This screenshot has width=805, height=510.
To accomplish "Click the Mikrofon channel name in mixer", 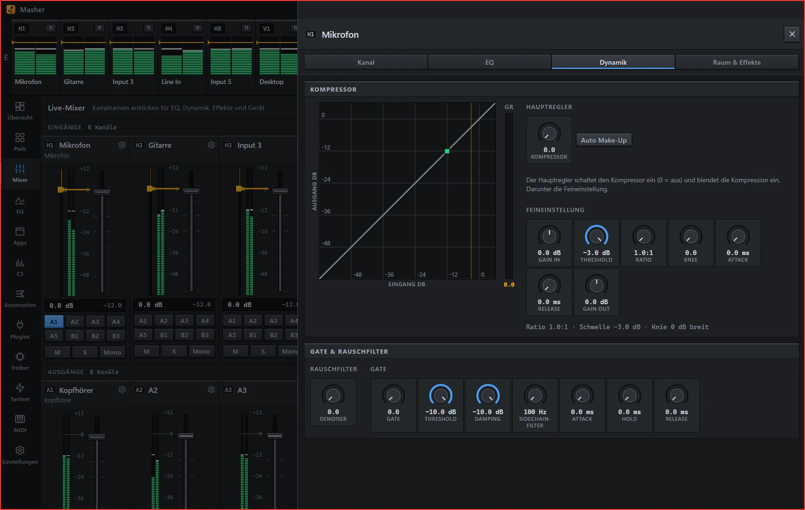I will pyautogui.click(x=75, y=145).
